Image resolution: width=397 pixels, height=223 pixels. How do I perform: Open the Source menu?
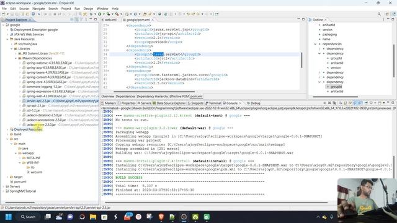pyautogui.click(x=24, y=9)
